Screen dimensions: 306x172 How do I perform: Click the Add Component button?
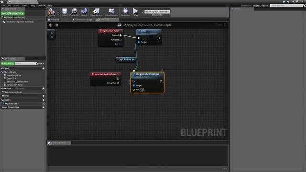tap(13, 13)
